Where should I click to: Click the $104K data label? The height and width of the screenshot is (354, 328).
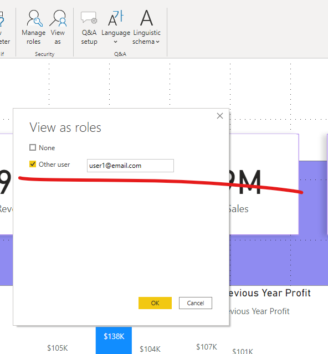pos(150,349)
